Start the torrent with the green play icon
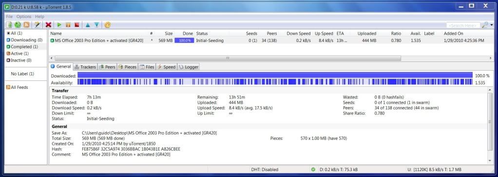498x177 pixels. coord(59,24)
